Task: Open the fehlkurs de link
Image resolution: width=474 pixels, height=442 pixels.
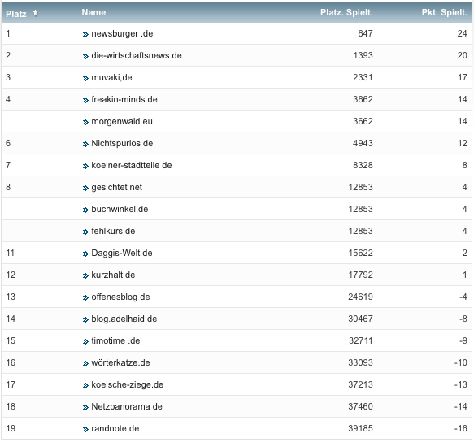Action: point(113,231)
